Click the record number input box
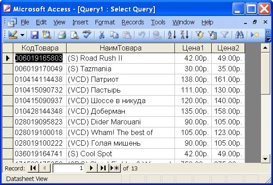 68,168
